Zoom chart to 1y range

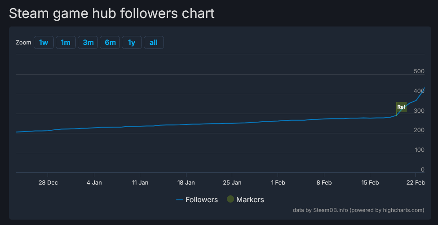coord(132,43)
